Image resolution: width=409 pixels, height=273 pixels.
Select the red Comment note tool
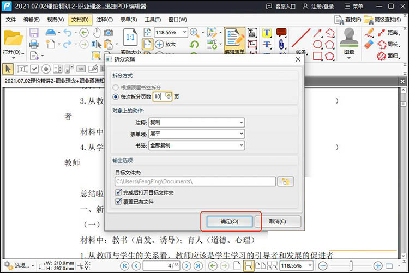tap(281, 33)
